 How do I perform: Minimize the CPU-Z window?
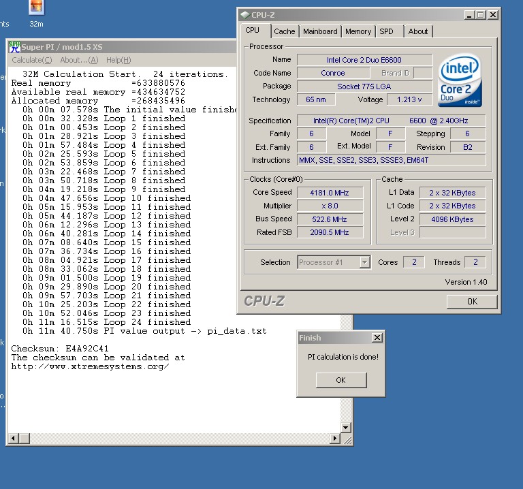coord(469,15)
